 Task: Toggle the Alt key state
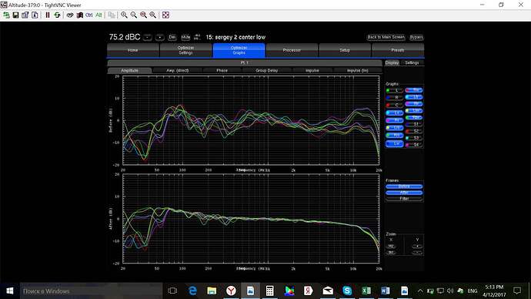click(x=99, y=15)
